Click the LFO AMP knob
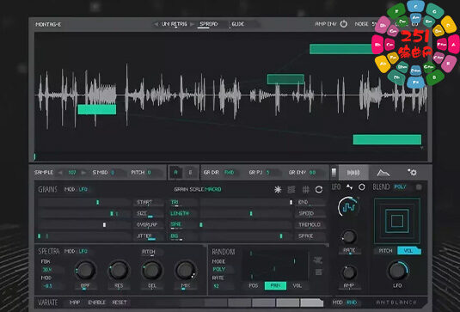The height and width of the screenshot is (312, 460). tap(349, 272)
